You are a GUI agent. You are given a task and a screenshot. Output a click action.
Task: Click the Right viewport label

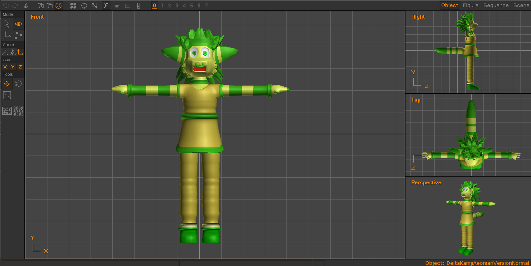pyautogui.click(x=418, y=17)
